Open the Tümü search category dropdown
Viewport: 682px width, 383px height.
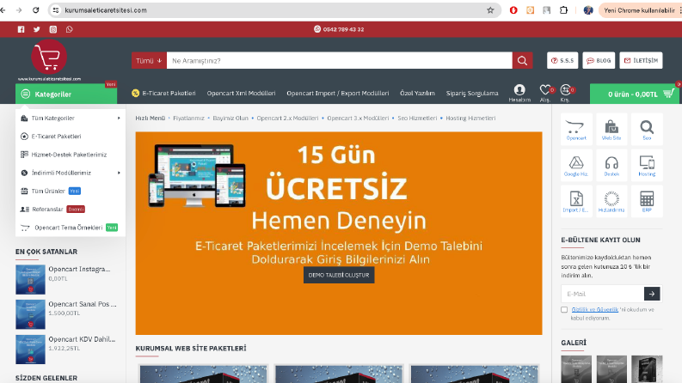tap(149, 61)
